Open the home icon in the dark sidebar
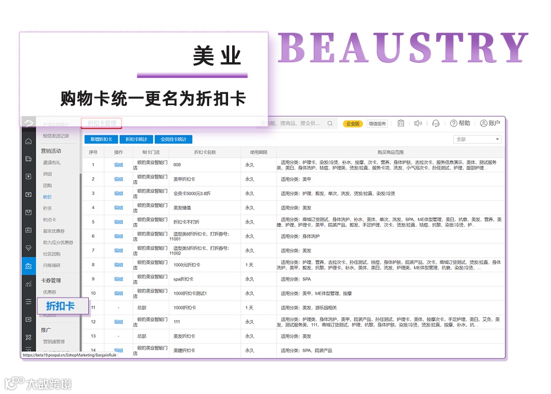 (x=29, y=141)
